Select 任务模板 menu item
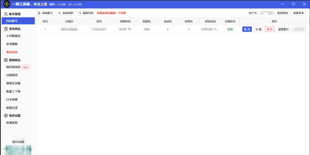The height and width of the screenshot is (155, 310). (12, 44)
